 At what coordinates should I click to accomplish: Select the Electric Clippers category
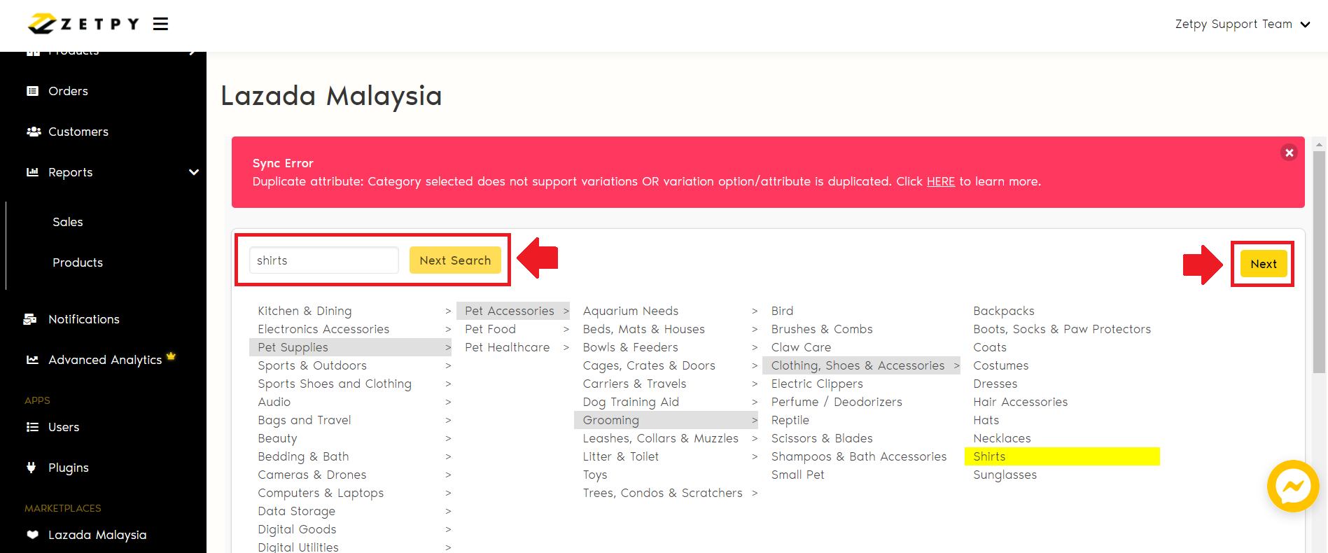click(x=817, y=384)
